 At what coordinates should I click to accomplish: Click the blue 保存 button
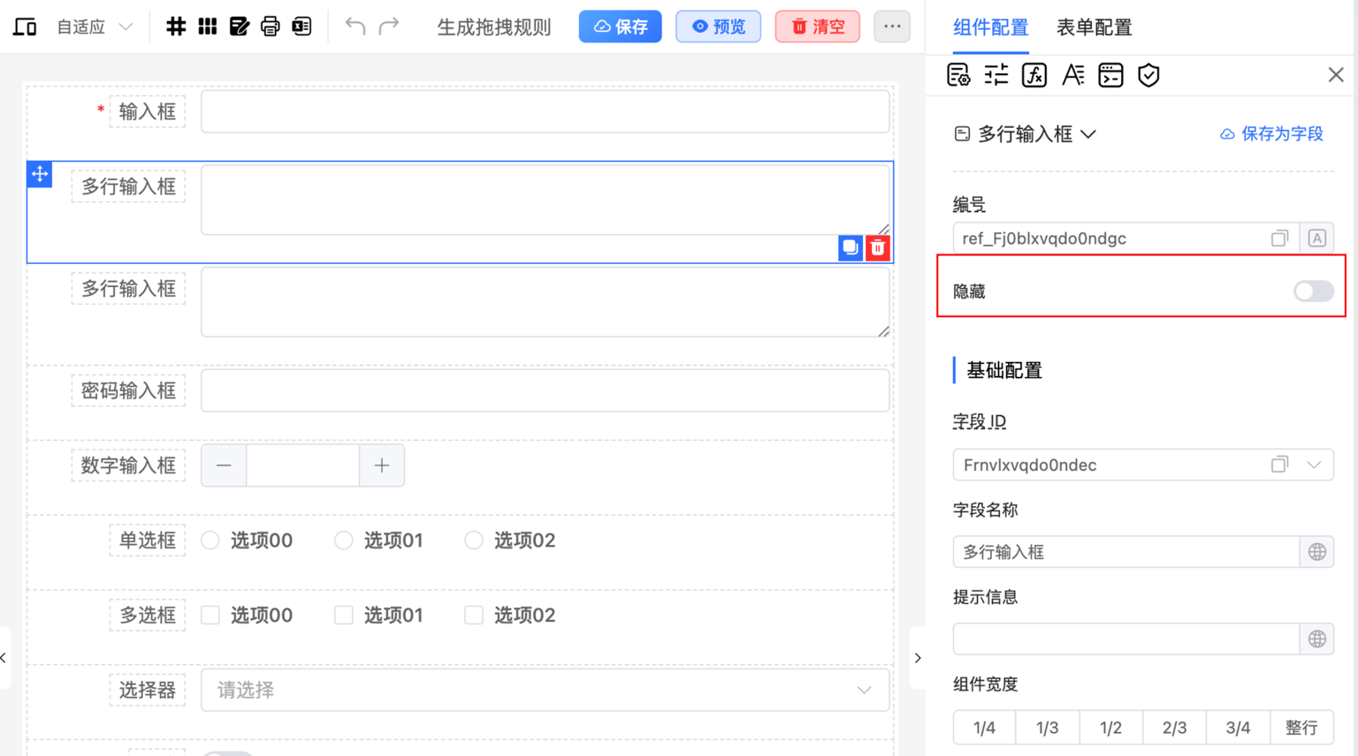coord(620,26)
